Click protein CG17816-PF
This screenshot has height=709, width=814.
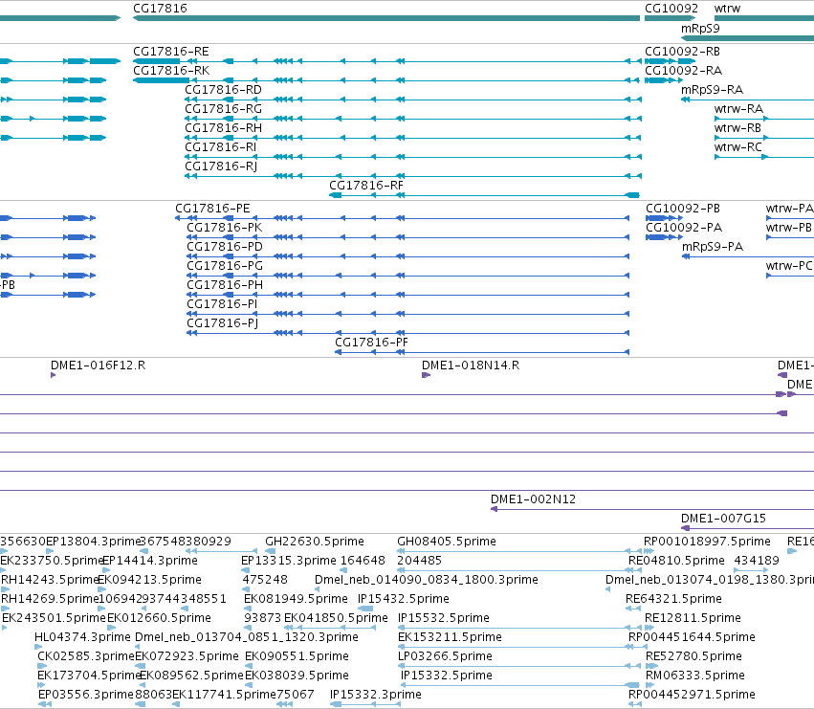pyautogui.click(x=371, y=343)
